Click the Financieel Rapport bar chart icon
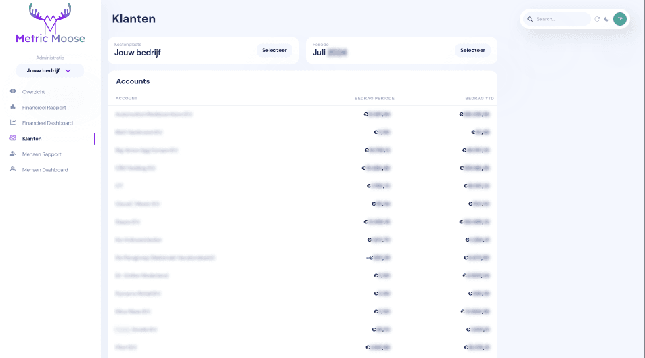The image size is (645, 358). (13, 107)
